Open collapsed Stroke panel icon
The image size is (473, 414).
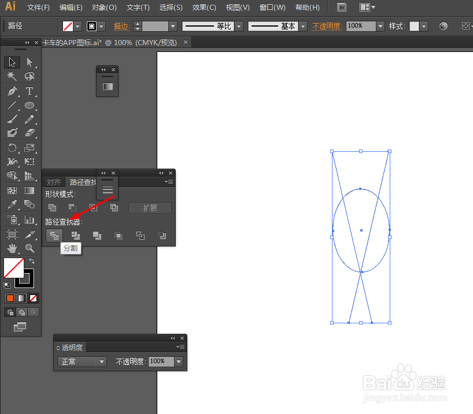click(x=108, y=190)
